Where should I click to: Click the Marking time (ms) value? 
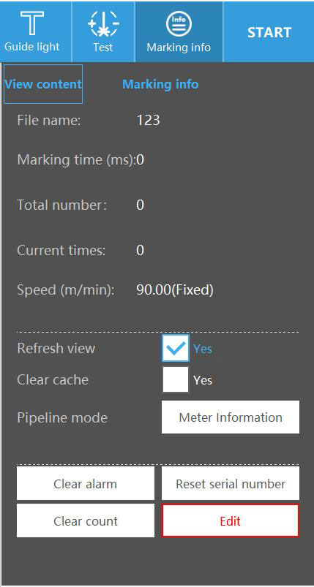tap(140, 160)
